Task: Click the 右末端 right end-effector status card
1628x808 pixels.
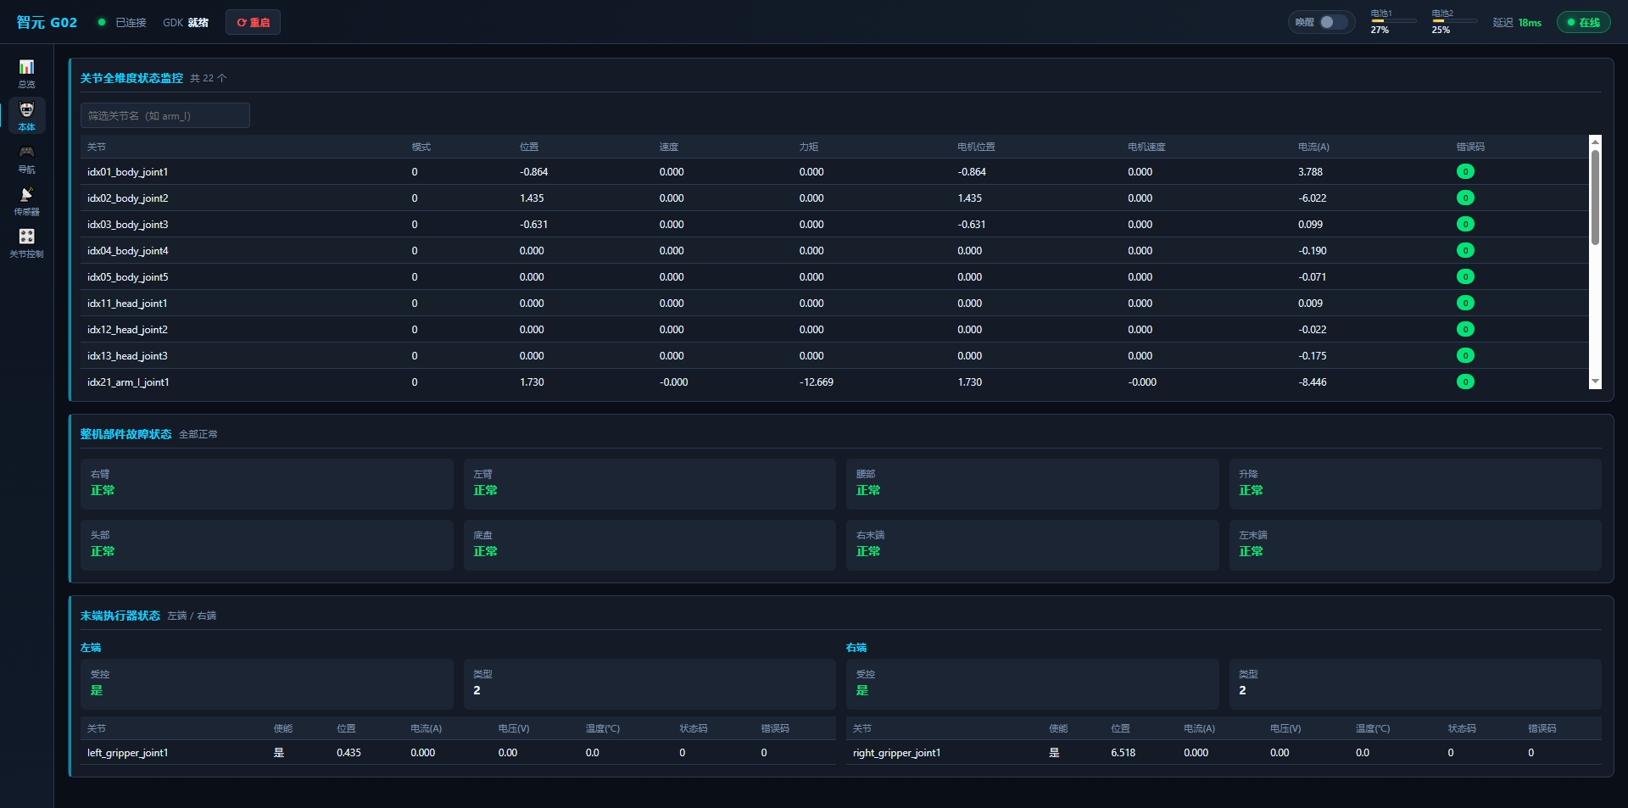Action: (x=1033, y=544)
